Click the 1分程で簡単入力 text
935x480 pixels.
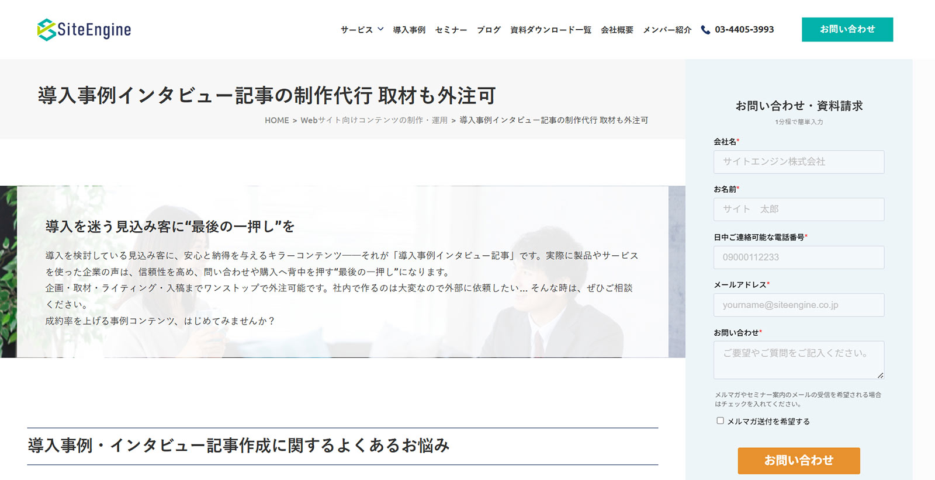(x=799, y=122)
